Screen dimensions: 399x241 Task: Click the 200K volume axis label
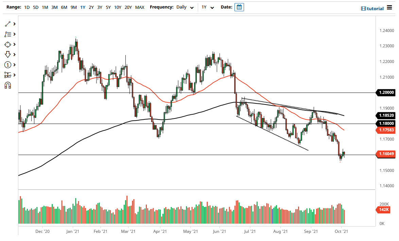pos(384,204)
